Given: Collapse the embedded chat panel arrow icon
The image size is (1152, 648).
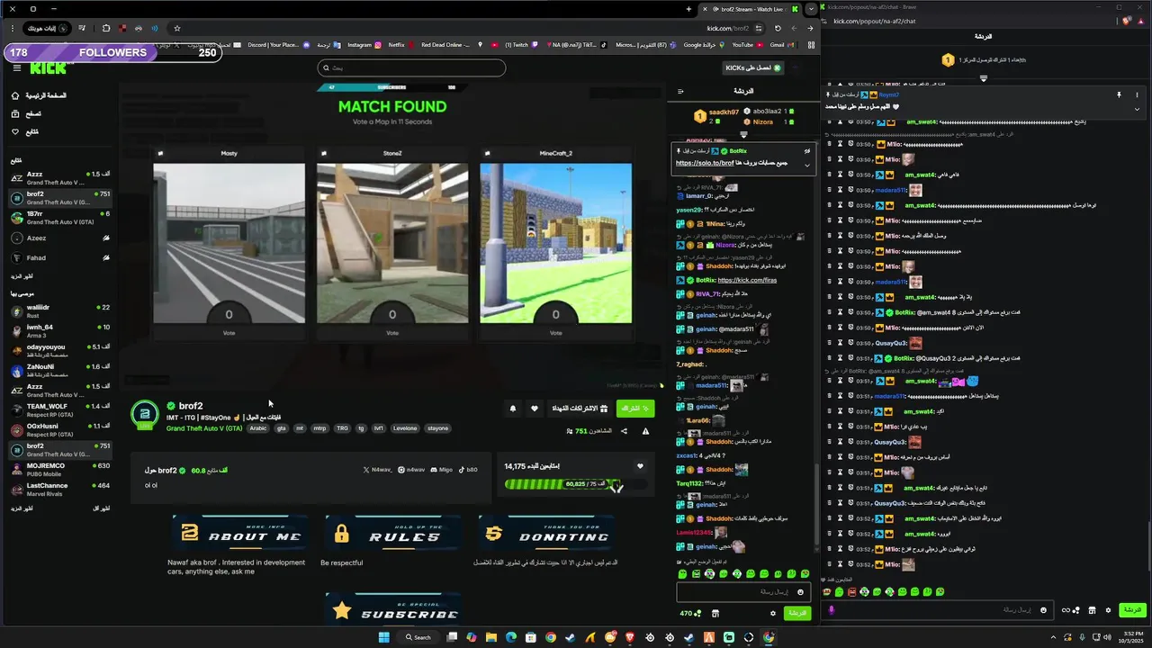Looking at the screenshot, I should (x=680, y=91).
